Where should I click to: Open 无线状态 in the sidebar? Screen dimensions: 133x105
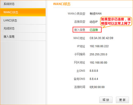(23, 28)
